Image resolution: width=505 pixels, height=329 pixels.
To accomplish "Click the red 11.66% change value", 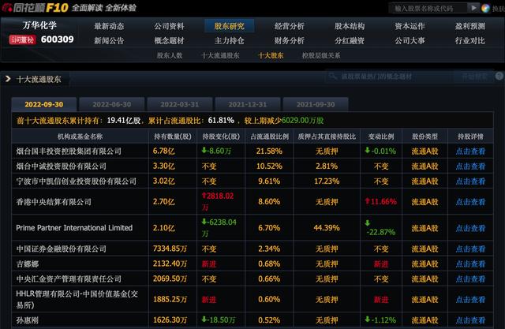I will (x=381, y=201).
